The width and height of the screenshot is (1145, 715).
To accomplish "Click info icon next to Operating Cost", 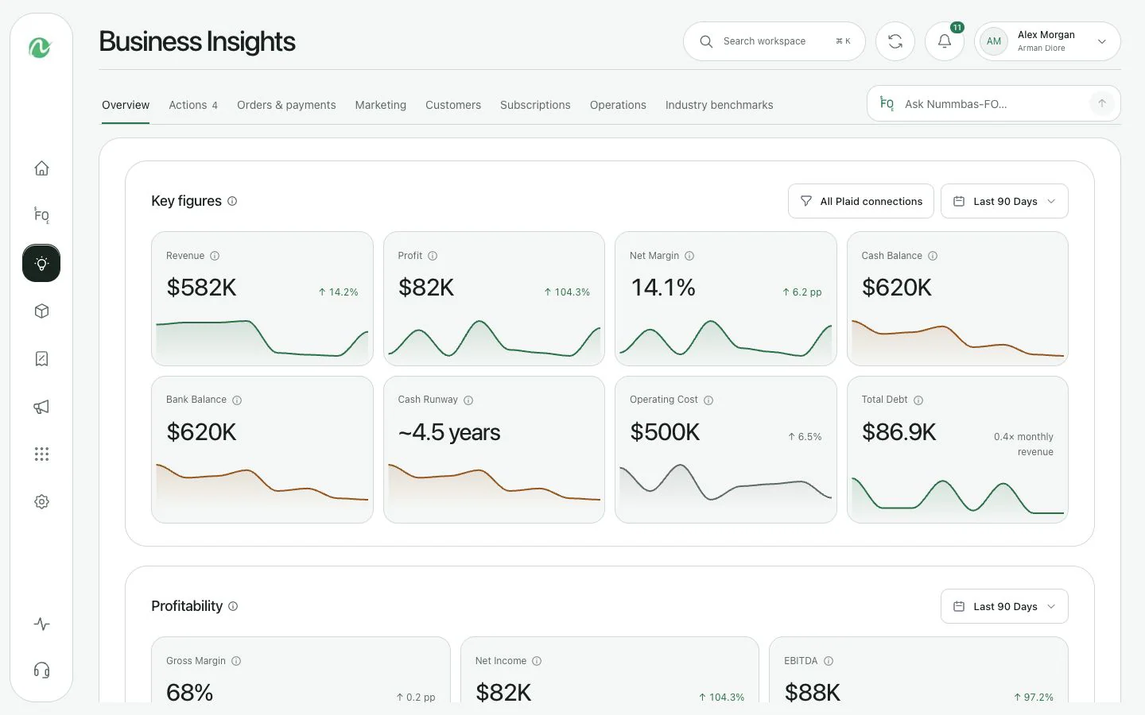I will [x=708, y=400].
